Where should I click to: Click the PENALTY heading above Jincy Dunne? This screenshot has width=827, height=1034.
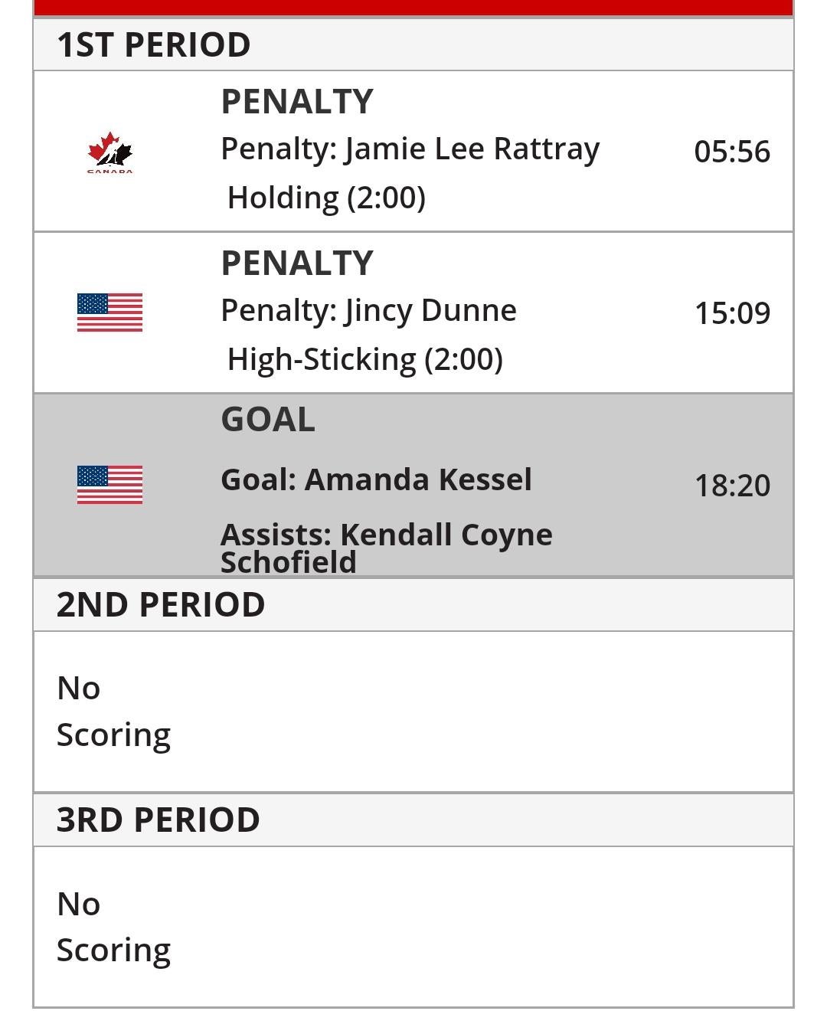coord(297,263)
